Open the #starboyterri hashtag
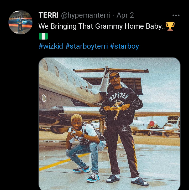189x190 pixels. 87,46
